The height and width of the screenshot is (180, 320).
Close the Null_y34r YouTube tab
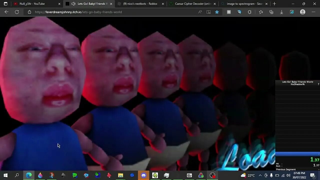point(59,4)
